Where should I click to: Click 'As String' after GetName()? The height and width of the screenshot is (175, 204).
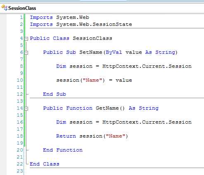point(144,108)
